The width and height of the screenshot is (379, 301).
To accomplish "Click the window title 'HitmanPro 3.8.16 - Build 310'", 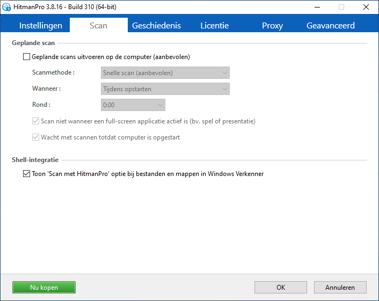I will coord(65,7).
